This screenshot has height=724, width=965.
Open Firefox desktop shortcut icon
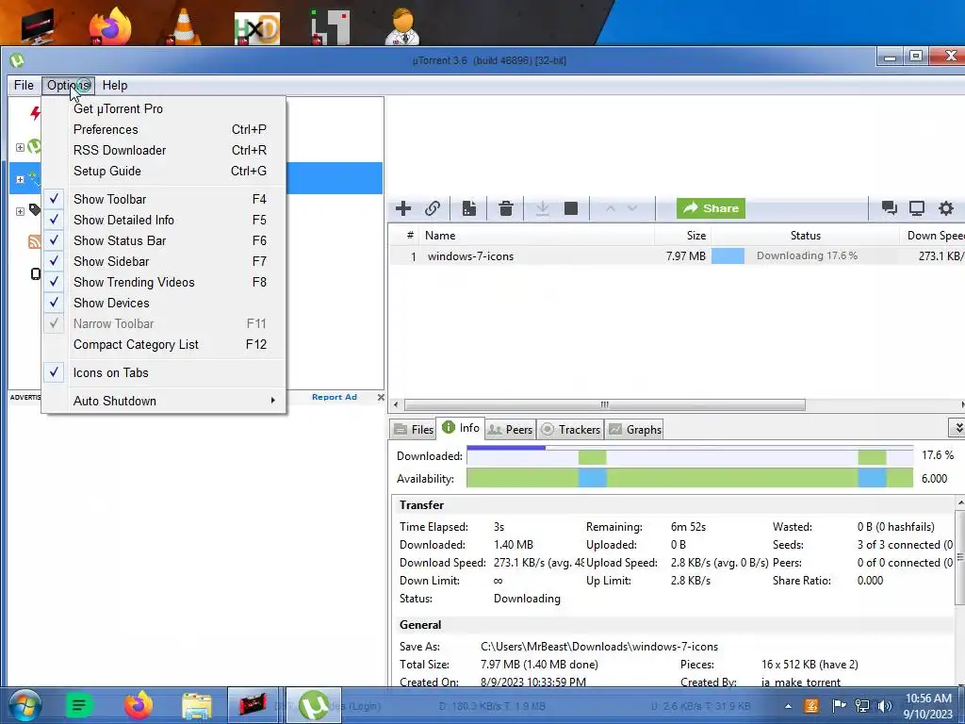click(111, 25)
